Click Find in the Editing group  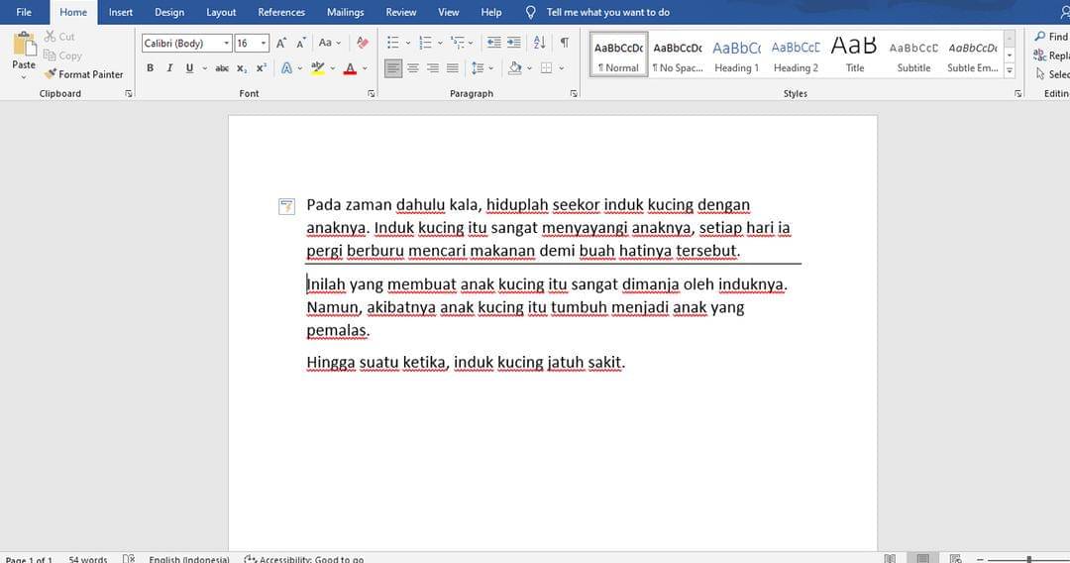click(1051, 37)
